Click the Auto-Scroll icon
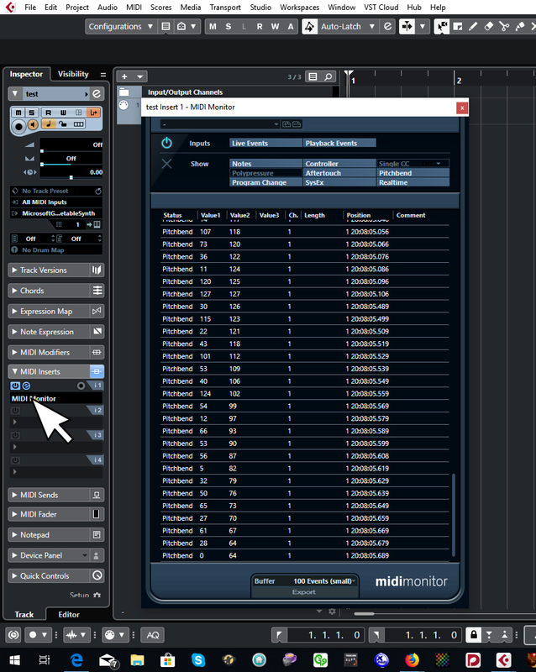The width and height of the screenshot is (536, 672). coord(407,27)
